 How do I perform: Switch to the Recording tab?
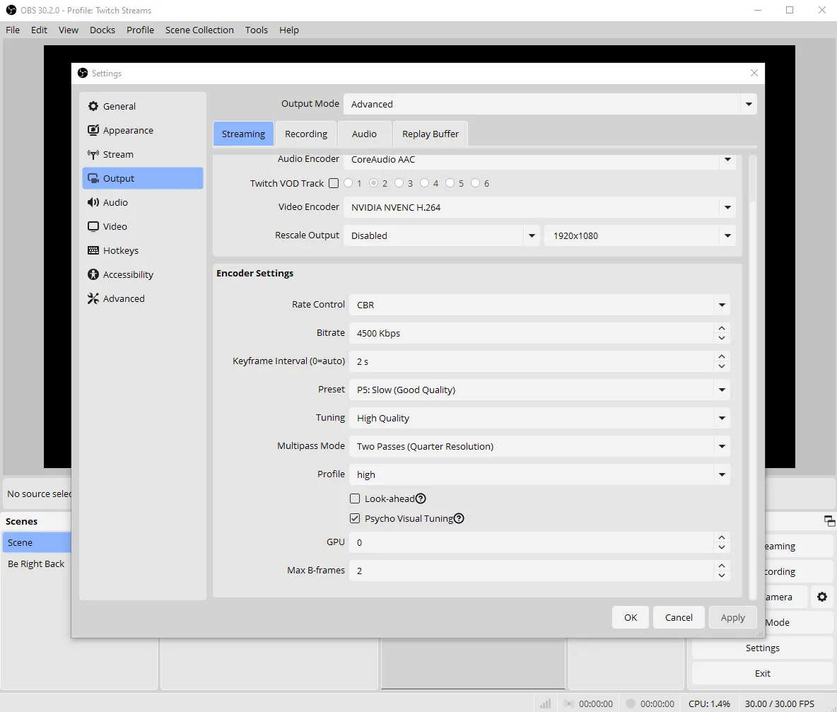click(306, 134)
